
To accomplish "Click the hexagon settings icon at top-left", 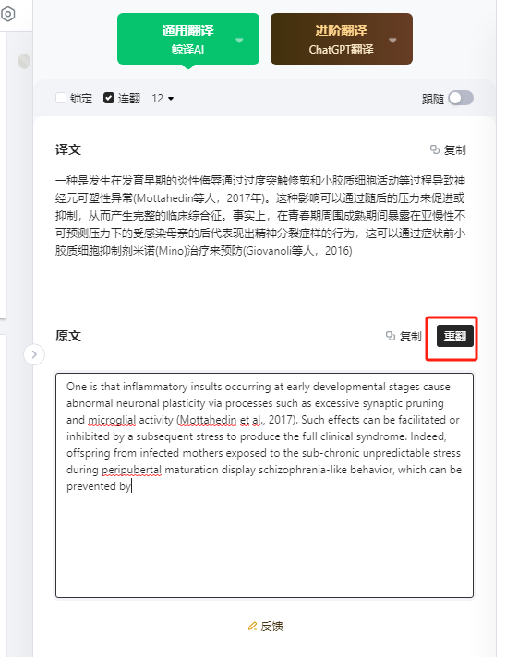I will click(x=8, y=14).
